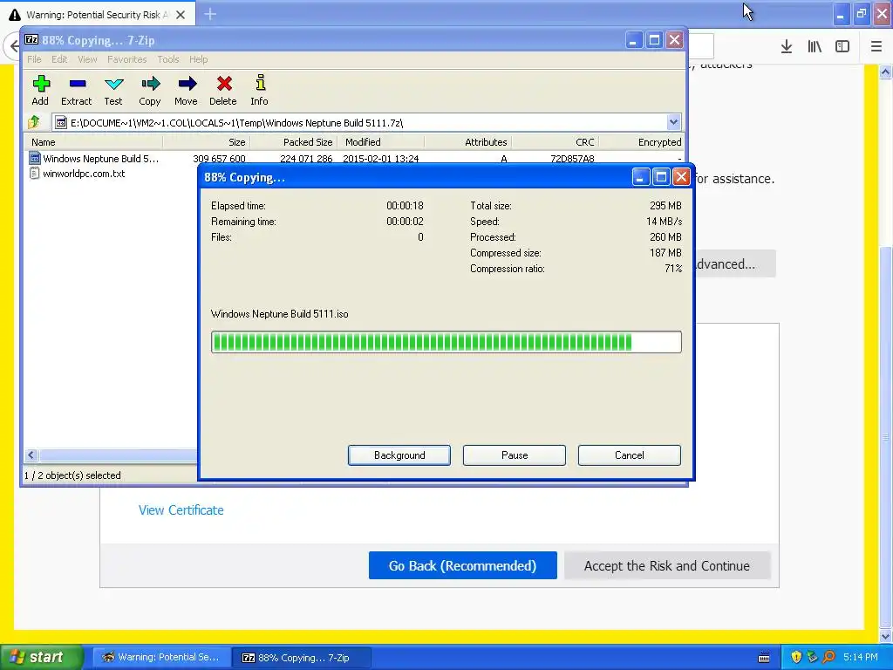Click the safely remove hardware tray icon
893x670 pixels.
(812, 657)
